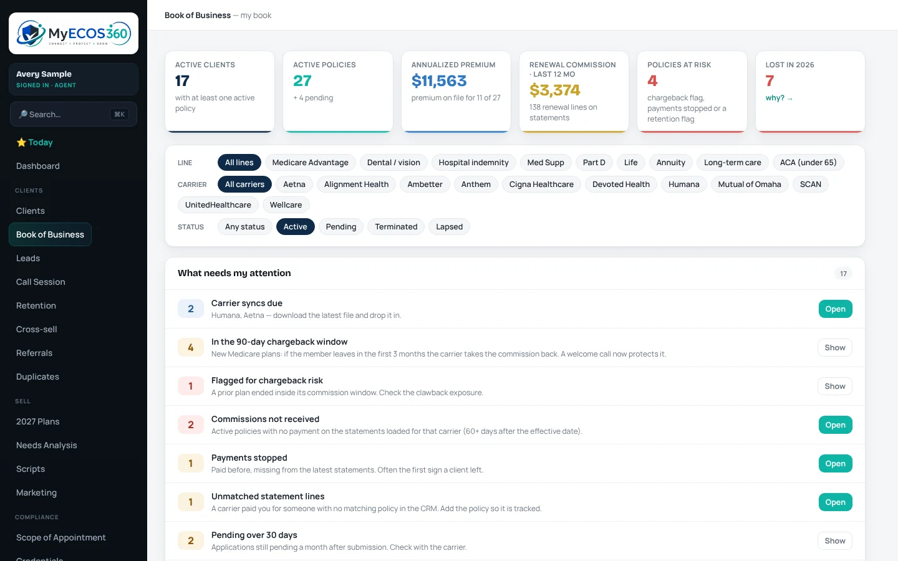898x561 pixels.
Task: Open the Today page with star icon
Action: click(x=35, y=142)
